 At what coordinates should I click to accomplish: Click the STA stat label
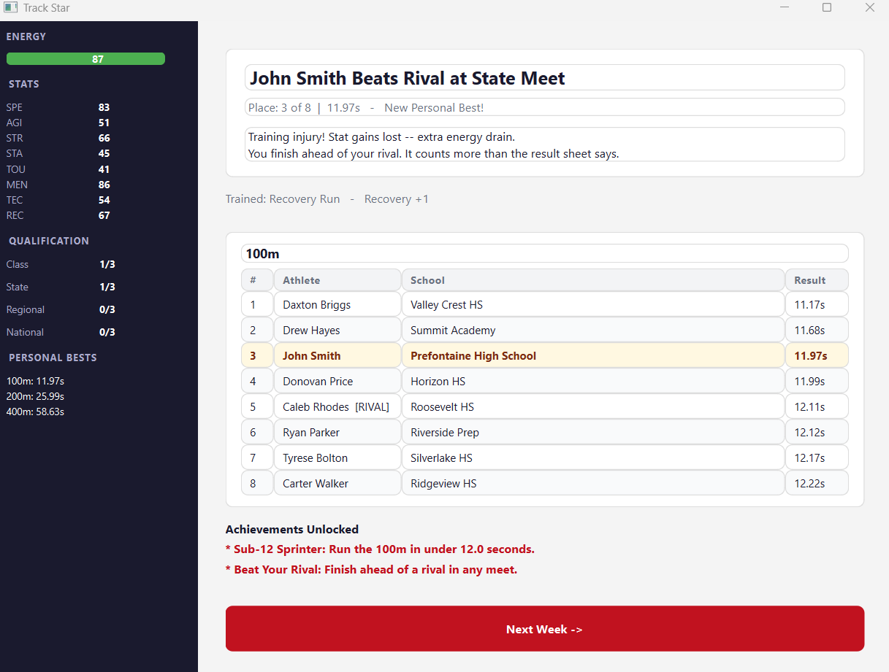tap(15, 153)
